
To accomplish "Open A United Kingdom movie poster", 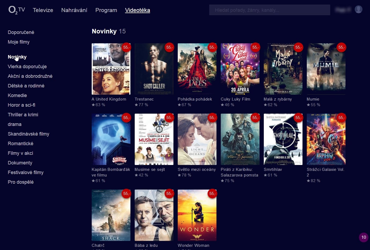I will (x=111, y=69).
